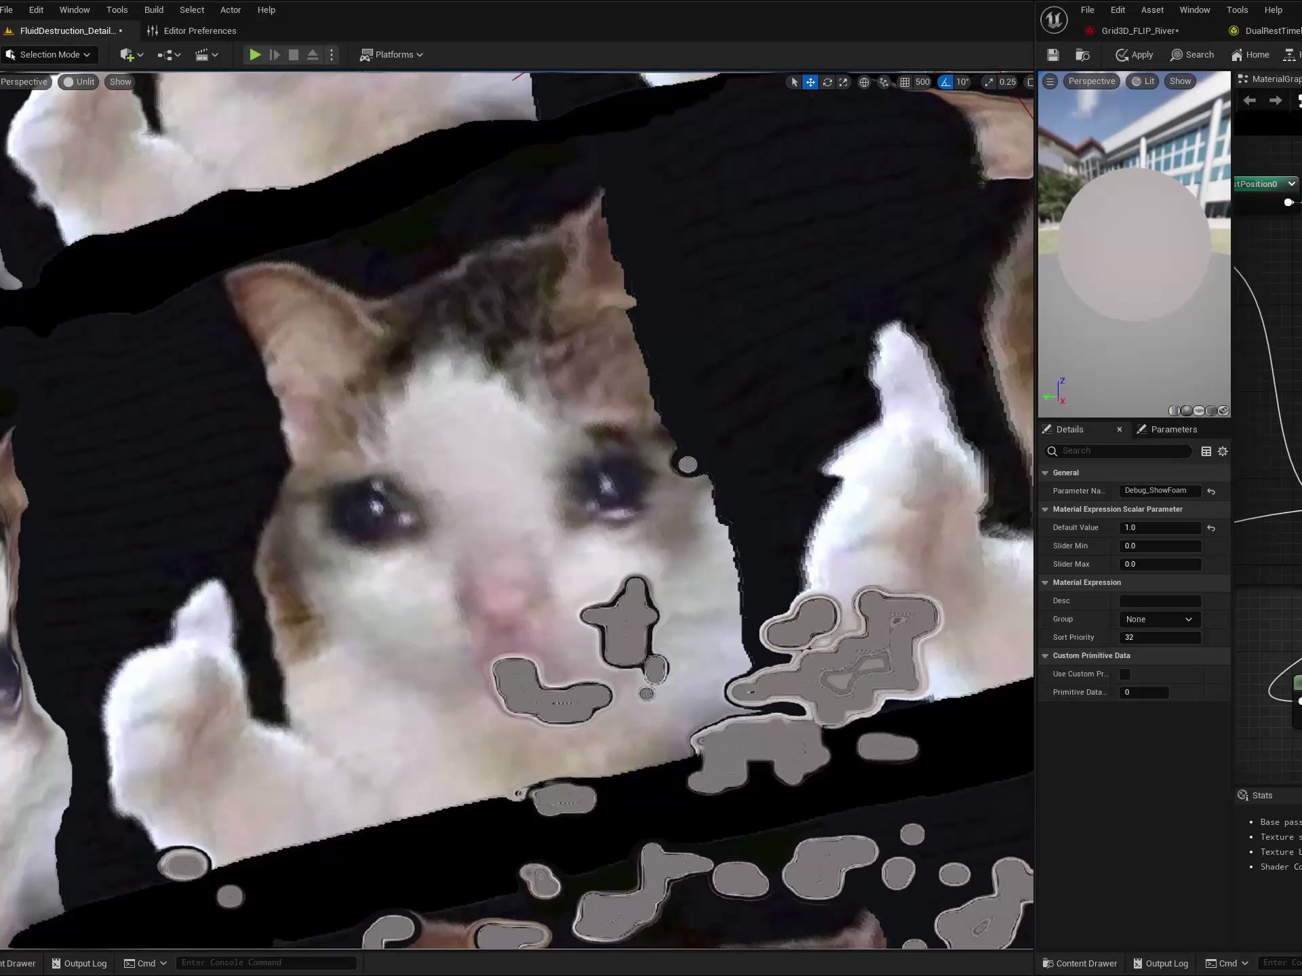Click Home in the material editor toolbar

click(x=1250, y=55)
